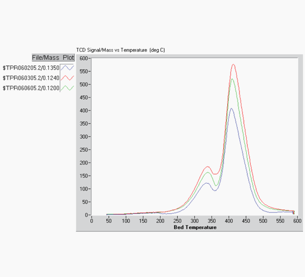Screen dimensions: 305x277
Task: Click the red curve's main peak
Action: 233,64
